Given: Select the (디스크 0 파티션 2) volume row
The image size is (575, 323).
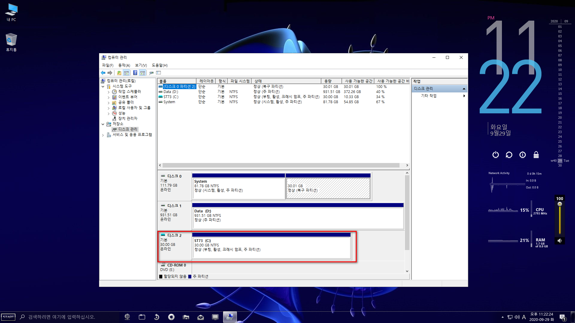Looking at the screenshot, I should coord(283,87).
